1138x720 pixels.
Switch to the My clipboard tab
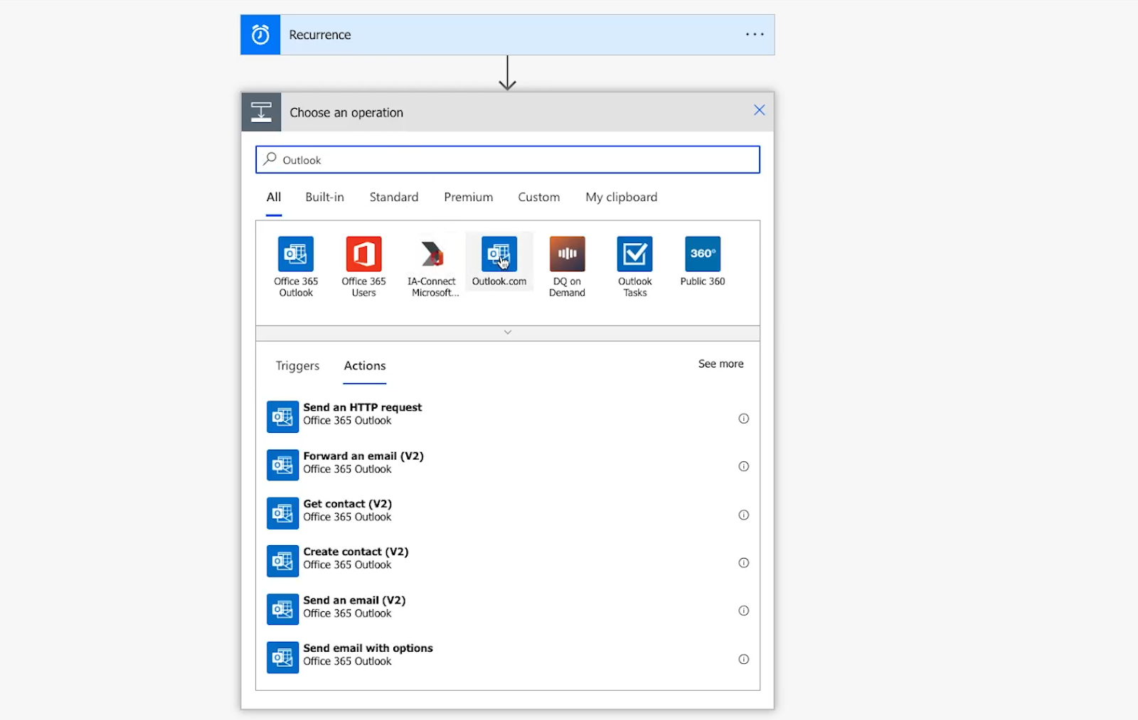coord(621,197)
